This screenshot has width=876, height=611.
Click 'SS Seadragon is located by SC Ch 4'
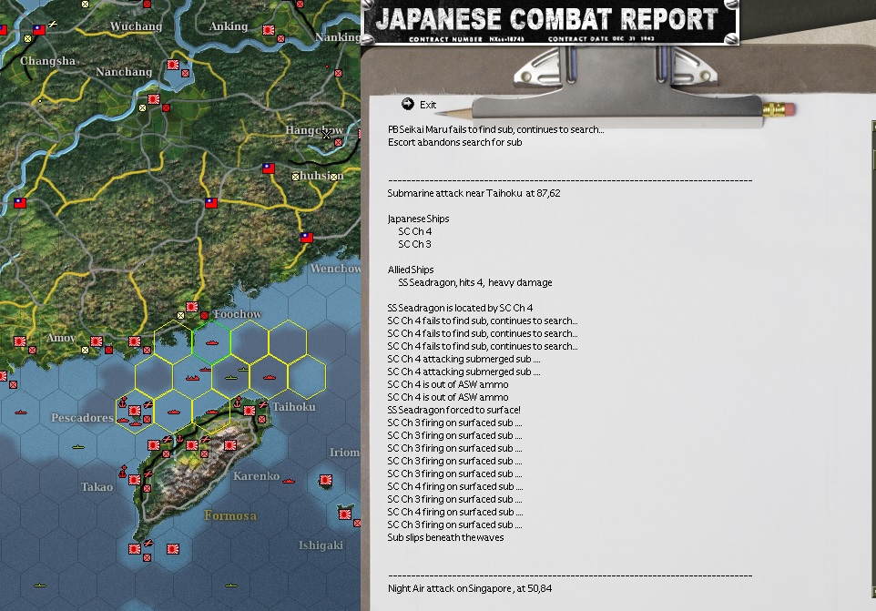click(x=460, y=308)
